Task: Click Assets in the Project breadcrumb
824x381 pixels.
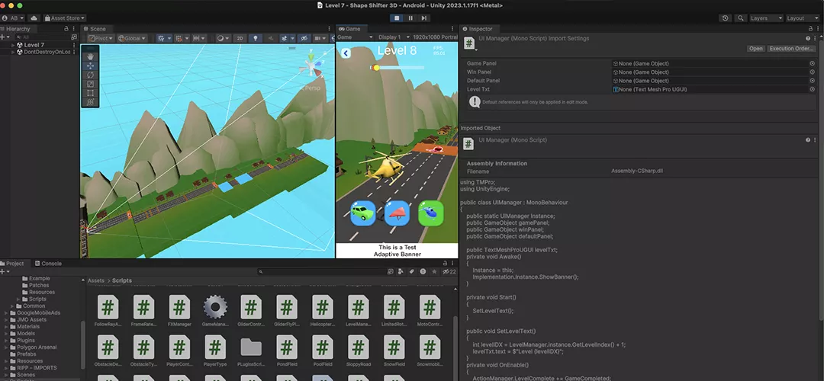Action: coord(96,280)
